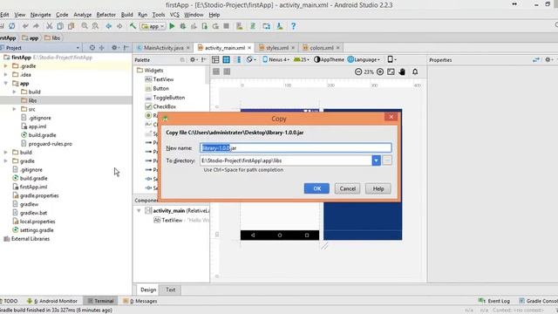This screenshot has width=558, height=314.
Task: Open the Refactor menu
Action: point(106,15)
